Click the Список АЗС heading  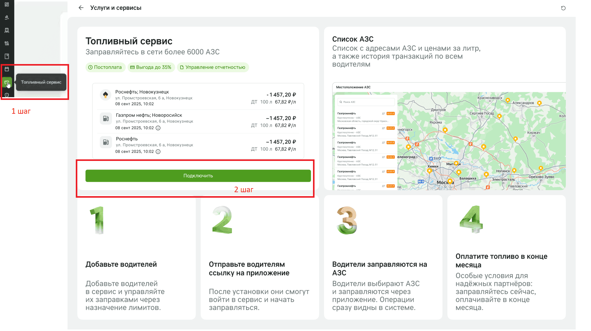pos(353,39)
